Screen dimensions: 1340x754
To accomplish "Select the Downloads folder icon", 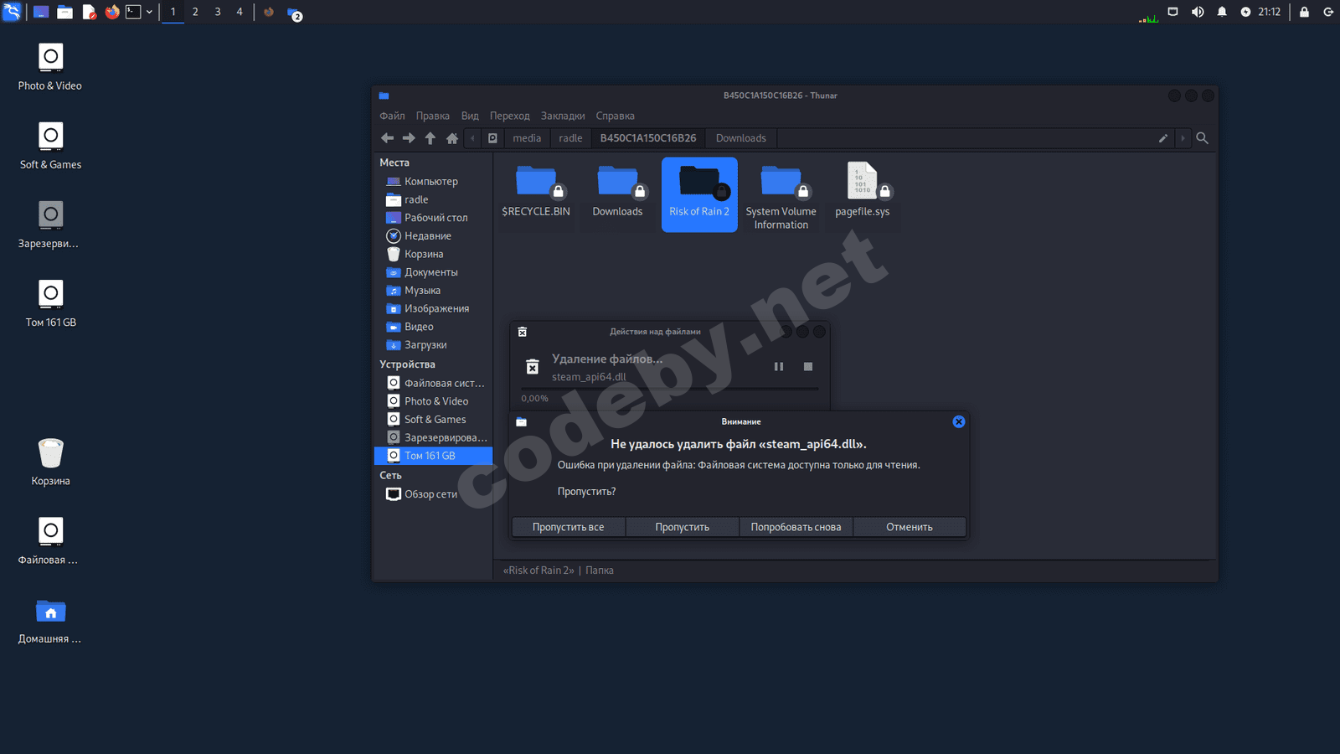I will (617, 191).
